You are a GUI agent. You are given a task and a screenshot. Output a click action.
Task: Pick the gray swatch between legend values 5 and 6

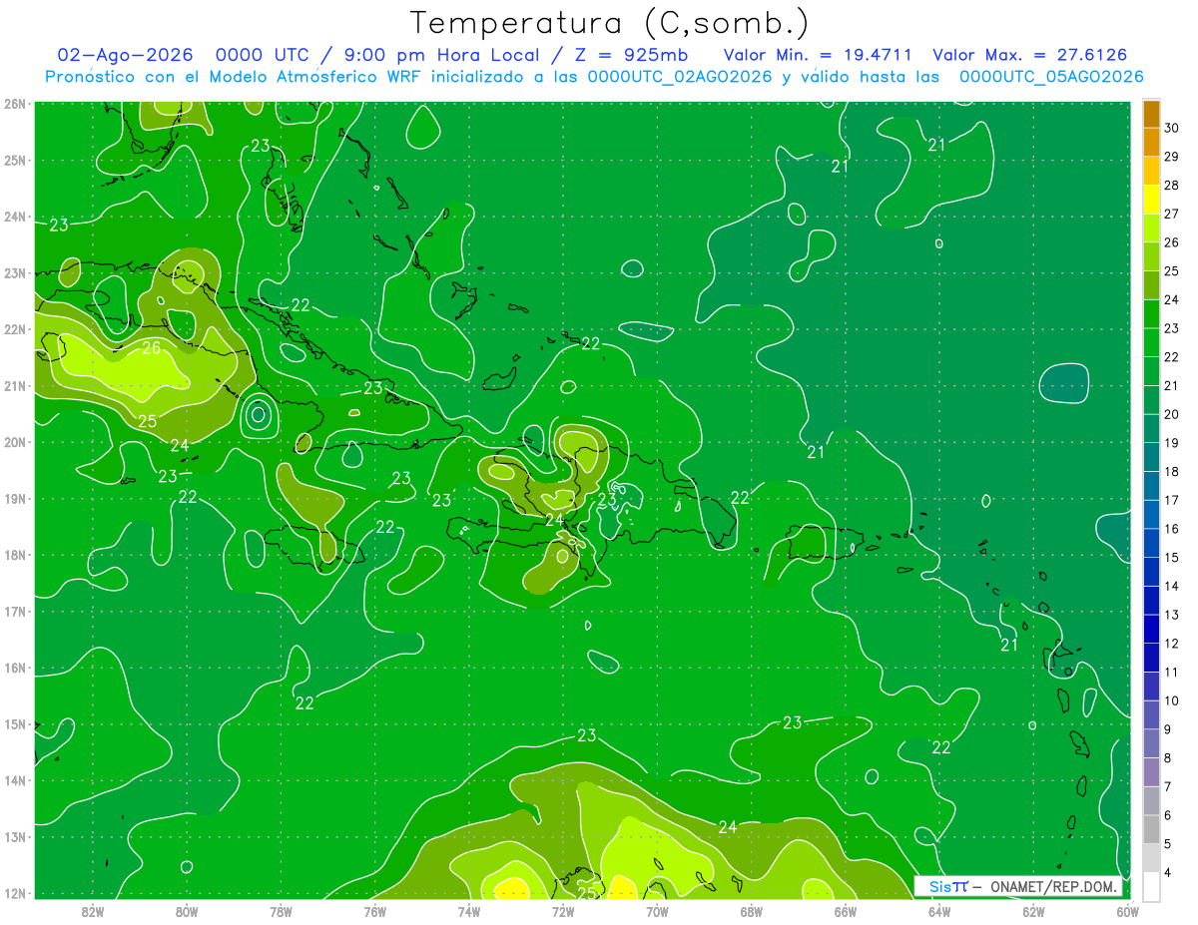pyautogui.click(x=1151, y=829)
